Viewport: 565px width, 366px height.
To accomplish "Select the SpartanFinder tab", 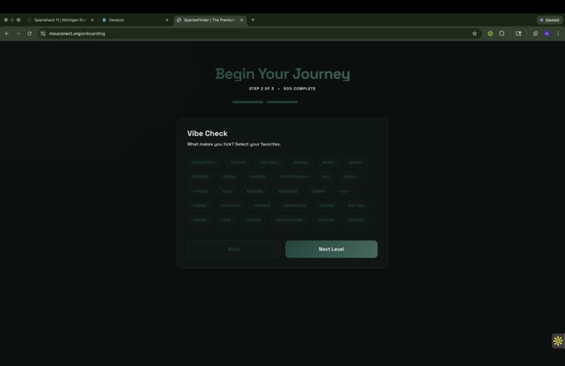I will [210, 20].
